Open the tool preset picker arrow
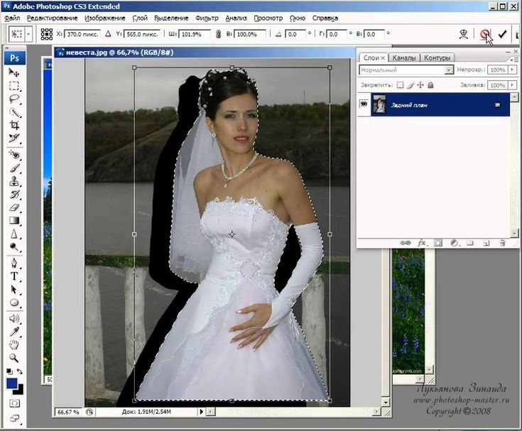This screenshot has width=522, height=431. [28, 34]
